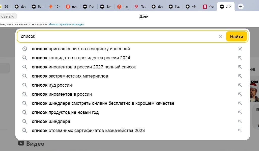Choose the short suggestion 'список шиндлера'
Screen dimensions: 259x151
pyautogui.click(x=51, y=121)
